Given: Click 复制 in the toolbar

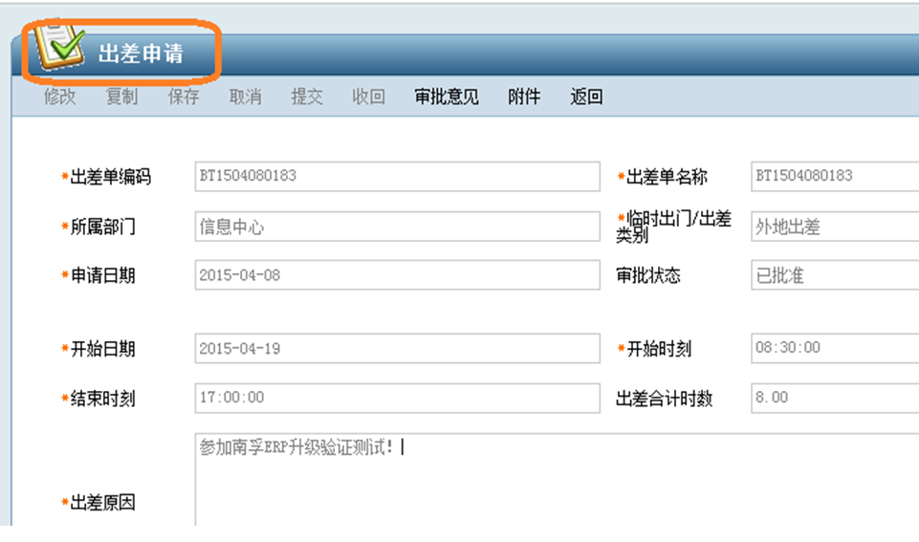Looking at the screenshot, I should [x=121, y=97].
